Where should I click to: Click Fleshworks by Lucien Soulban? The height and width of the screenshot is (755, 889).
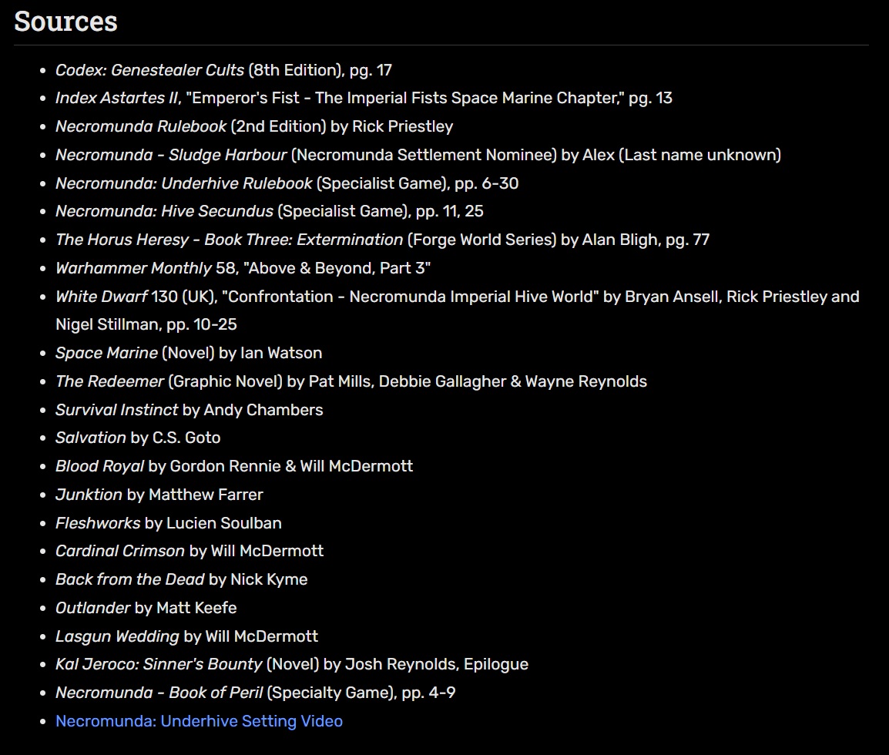pos(168,523)
